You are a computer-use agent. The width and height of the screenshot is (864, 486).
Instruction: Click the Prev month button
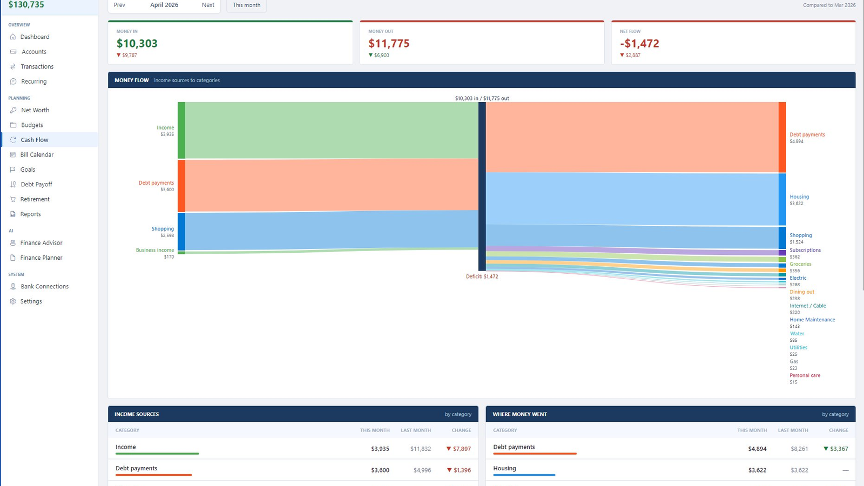point(119,5)
